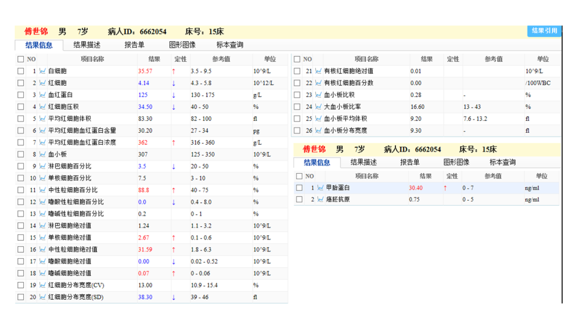
Task: Tick select-all checkbox above row 21 table
Action: [297, 59]
